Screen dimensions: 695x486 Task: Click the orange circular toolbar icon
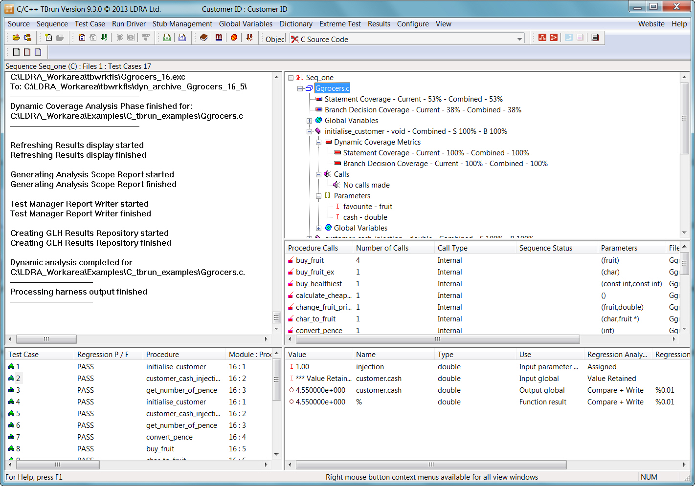234,38
